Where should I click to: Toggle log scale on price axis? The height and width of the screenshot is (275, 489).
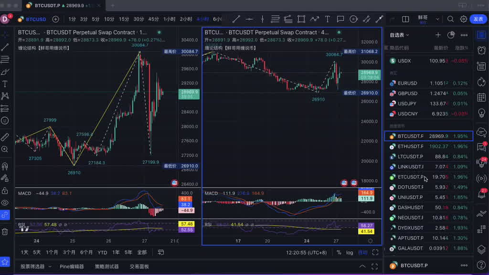click(x=350, y=253)
